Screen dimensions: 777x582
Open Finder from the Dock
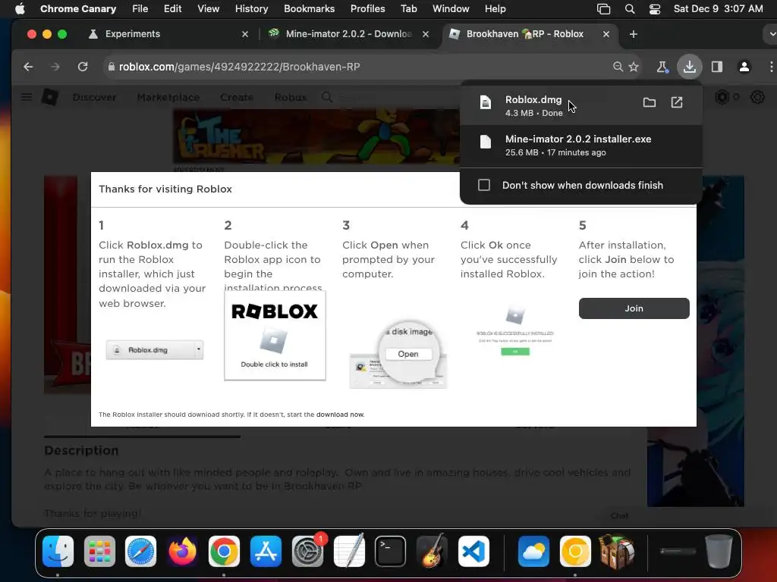tap(58, 552)
